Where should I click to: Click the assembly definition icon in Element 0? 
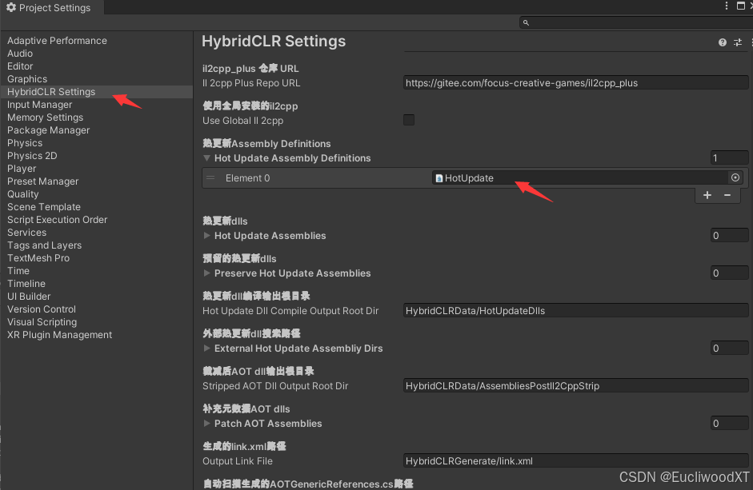point(438,177)
